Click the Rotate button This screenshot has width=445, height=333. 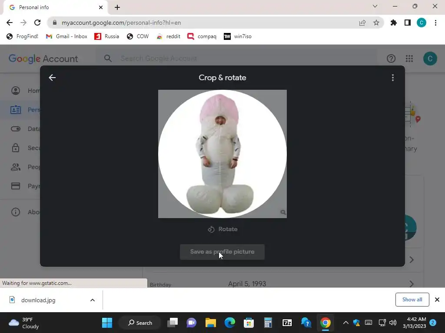point(222,229)
